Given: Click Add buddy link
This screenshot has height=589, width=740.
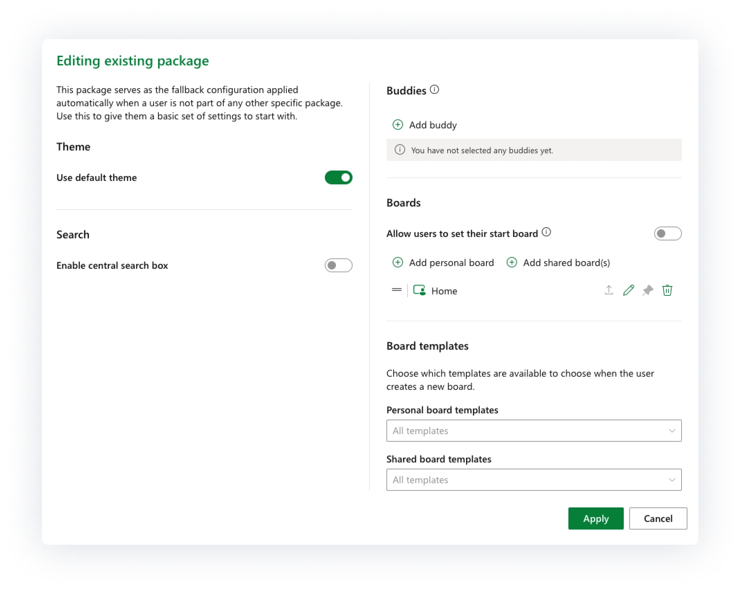Looking at the screenshot, I should (x=425, y=125).
